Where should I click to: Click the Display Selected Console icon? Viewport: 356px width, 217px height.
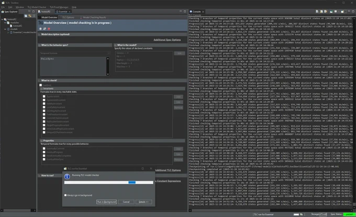coord(336,12)
